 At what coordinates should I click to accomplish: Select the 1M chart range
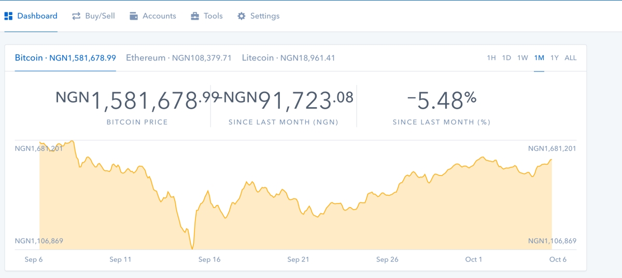(x=539, y=58)
